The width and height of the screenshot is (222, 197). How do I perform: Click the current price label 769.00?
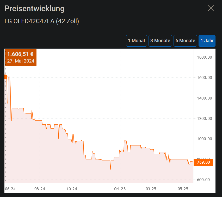click(203, 162)
